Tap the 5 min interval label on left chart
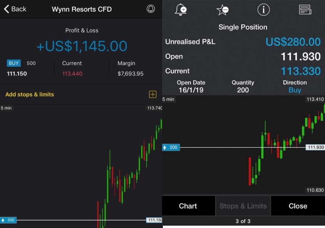 (x=6, y=108)
